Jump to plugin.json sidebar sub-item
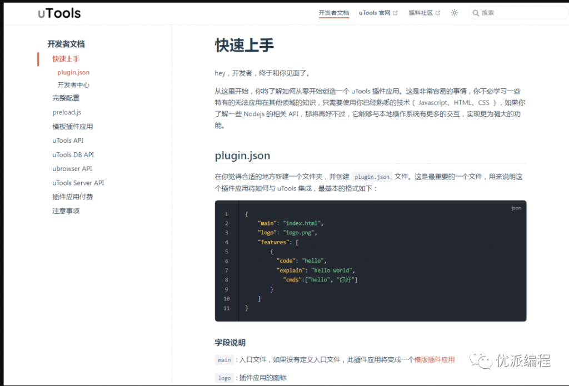 [73, 72]
